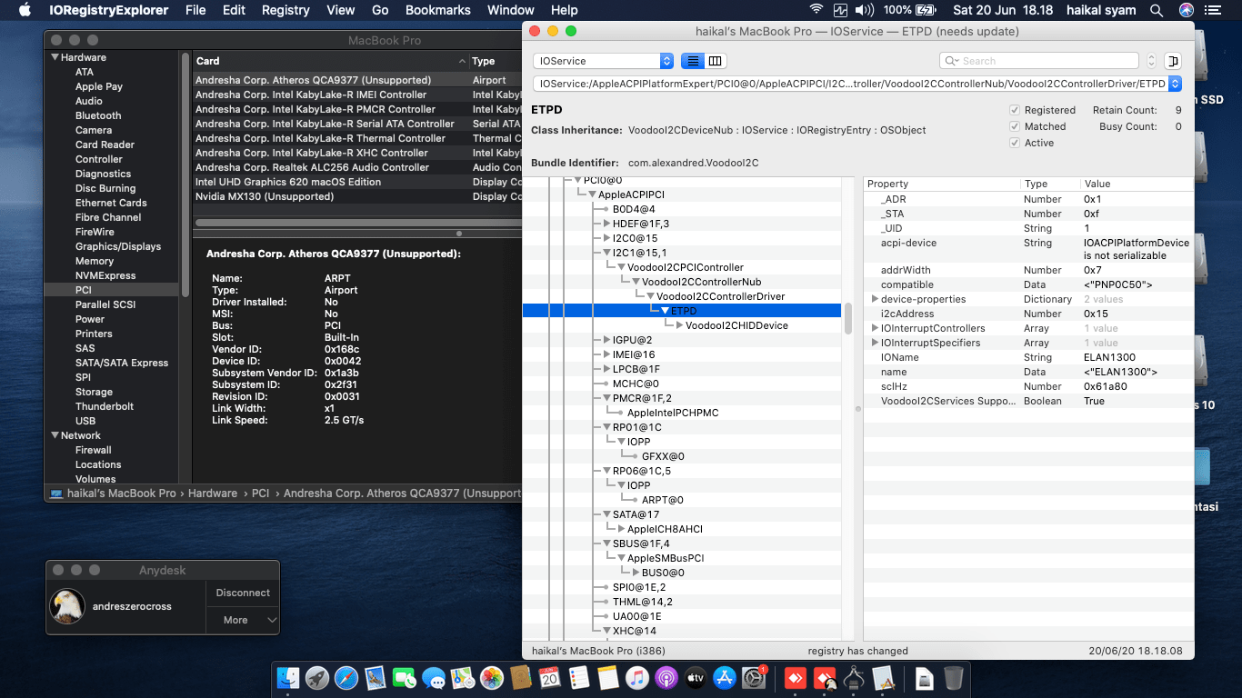The width and height of the screenshot is (1242, 698).
Task: Click the search results stepper
Action: click(x=1151, y=61)
